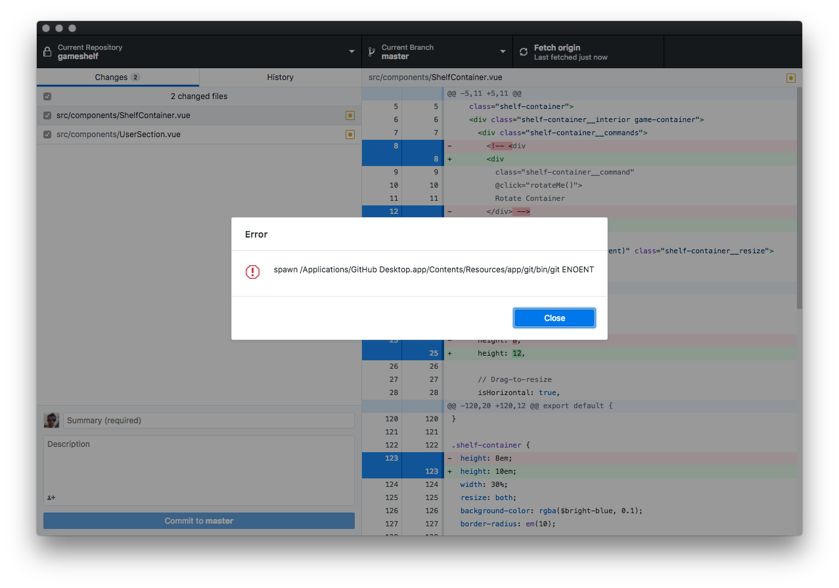Select removed line 12 in diff gutter
The image size is (839, 588).
pos(382,211)
